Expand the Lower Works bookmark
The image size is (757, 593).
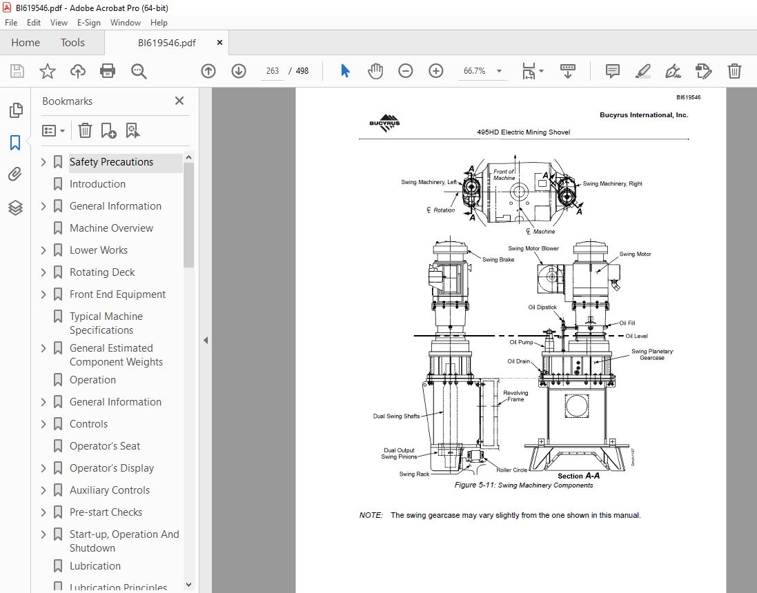[43, 250]
